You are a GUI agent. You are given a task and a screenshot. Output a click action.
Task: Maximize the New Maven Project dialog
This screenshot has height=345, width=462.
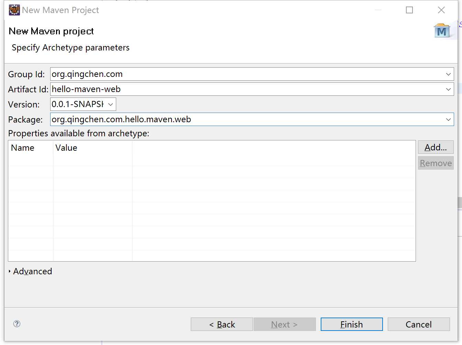click(409, 10)
